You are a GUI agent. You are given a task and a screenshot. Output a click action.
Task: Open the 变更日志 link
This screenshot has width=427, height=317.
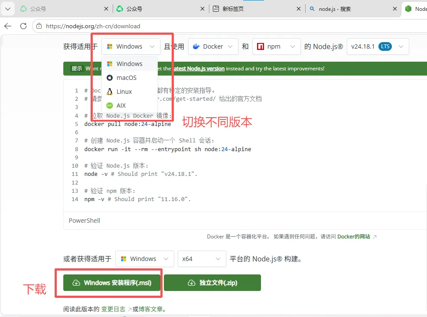pos(113,309)
